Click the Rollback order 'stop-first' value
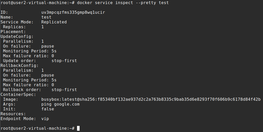The height and width of the screenshot is (132, 263). point(64,90)
